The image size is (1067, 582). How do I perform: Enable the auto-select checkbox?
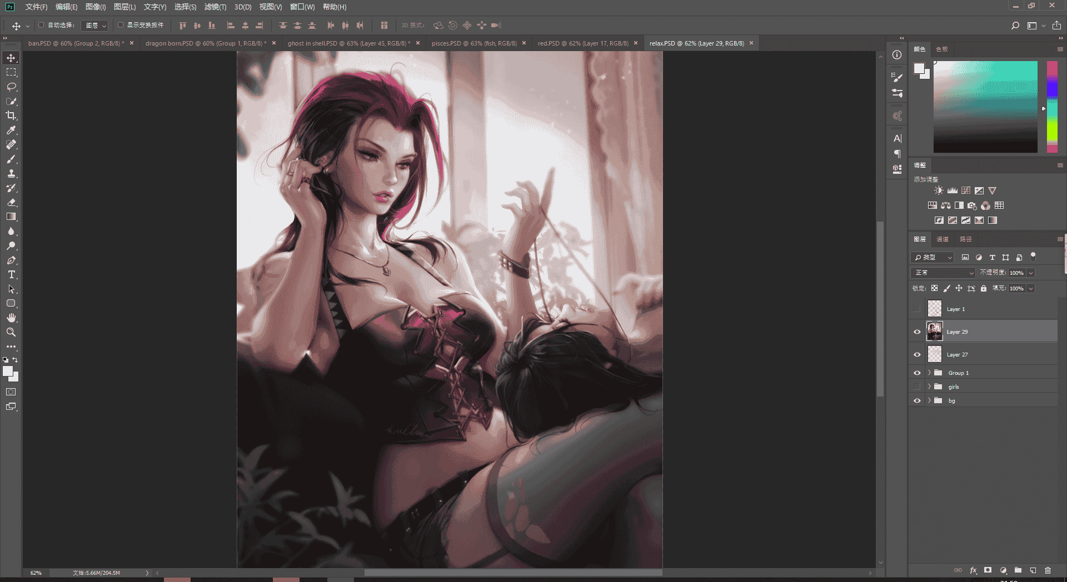coord(41,25)
